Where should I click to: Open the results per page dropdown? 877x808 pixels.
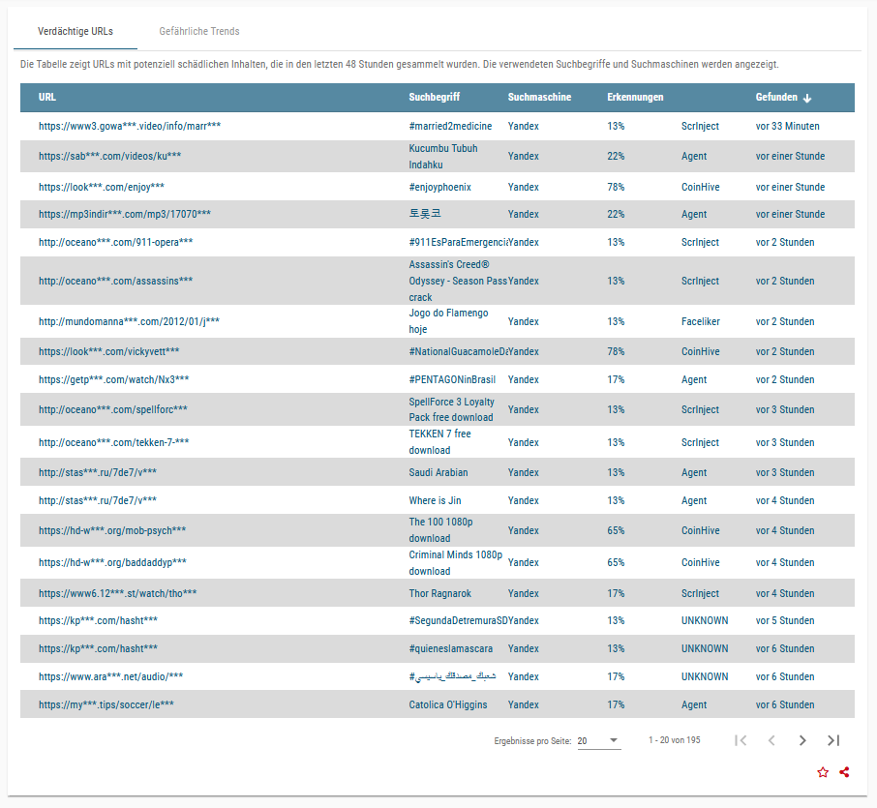(598, 740)
